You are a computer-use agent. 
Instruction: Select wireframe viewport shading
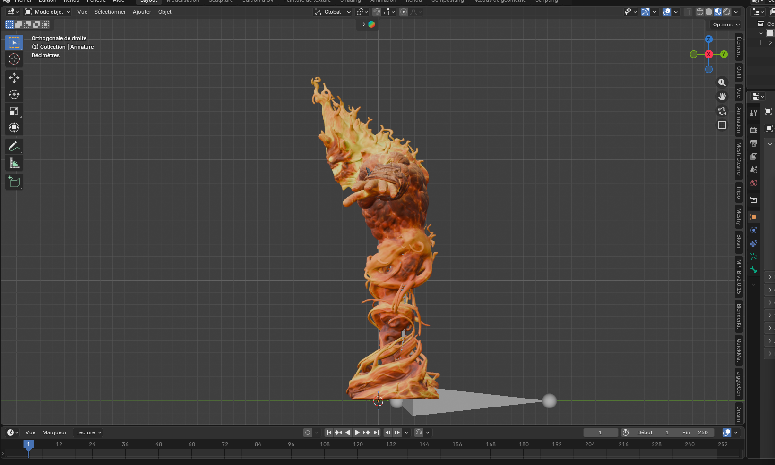click(x=700, y=12)
